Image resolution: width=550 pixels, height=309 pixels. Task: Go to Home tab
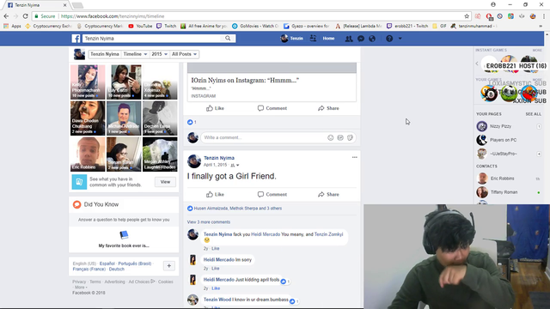click(x=328, y=39)
